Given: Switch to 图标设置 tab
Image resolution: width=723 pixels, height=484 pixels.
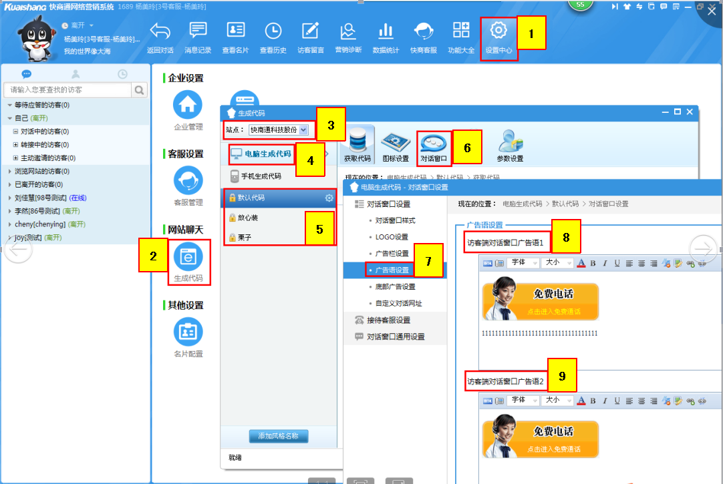Looking at the screenshot, I should point(396,148).
